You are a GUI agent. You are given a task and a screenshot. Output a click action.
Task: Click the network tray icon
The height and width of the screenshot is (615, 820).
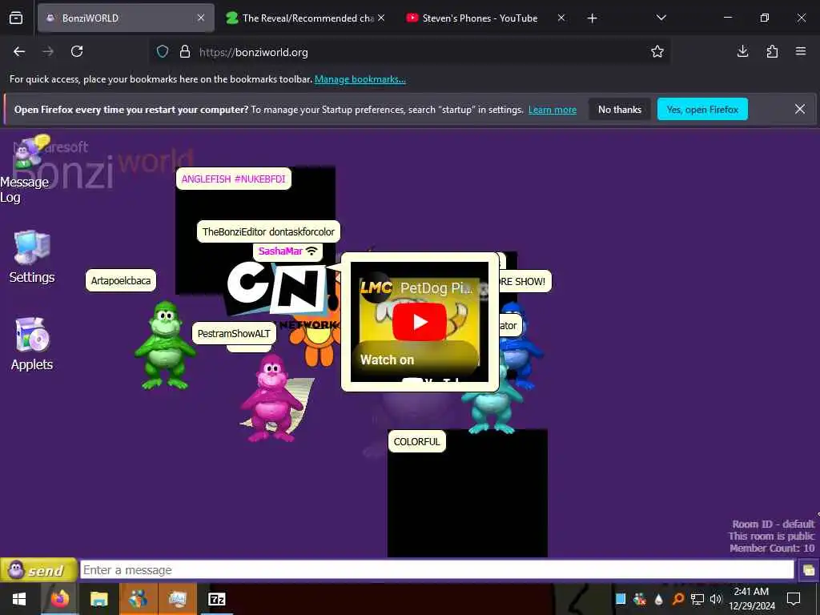[x=697, y=599]
